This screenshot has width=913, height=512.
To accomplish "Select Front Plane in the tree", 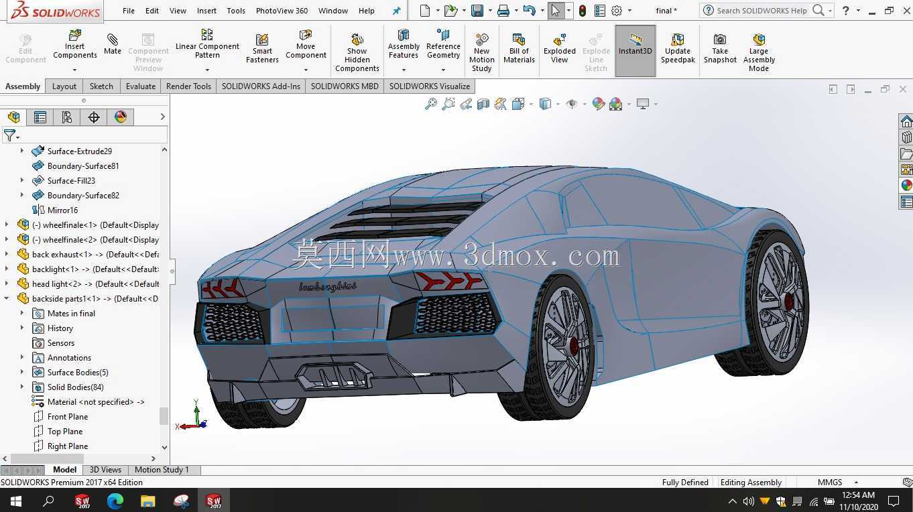I will pyautogui.click(x=68, y=417).
